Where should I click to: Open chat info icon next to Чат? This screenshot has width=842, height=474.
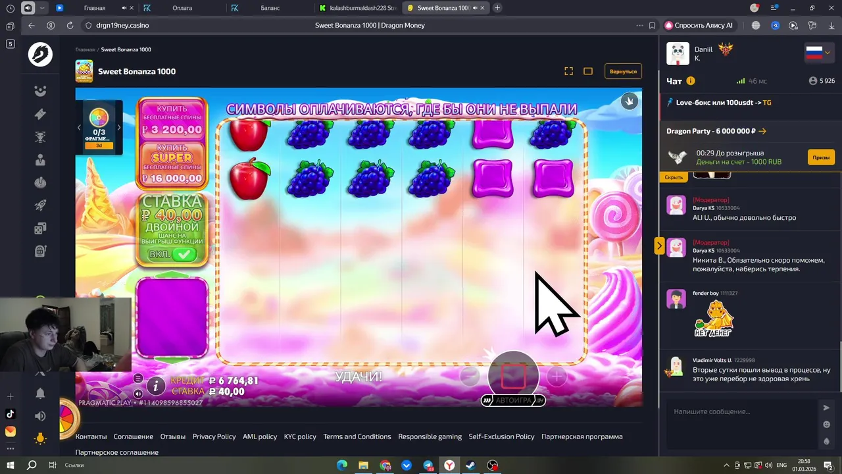click(x=690, y=81)
